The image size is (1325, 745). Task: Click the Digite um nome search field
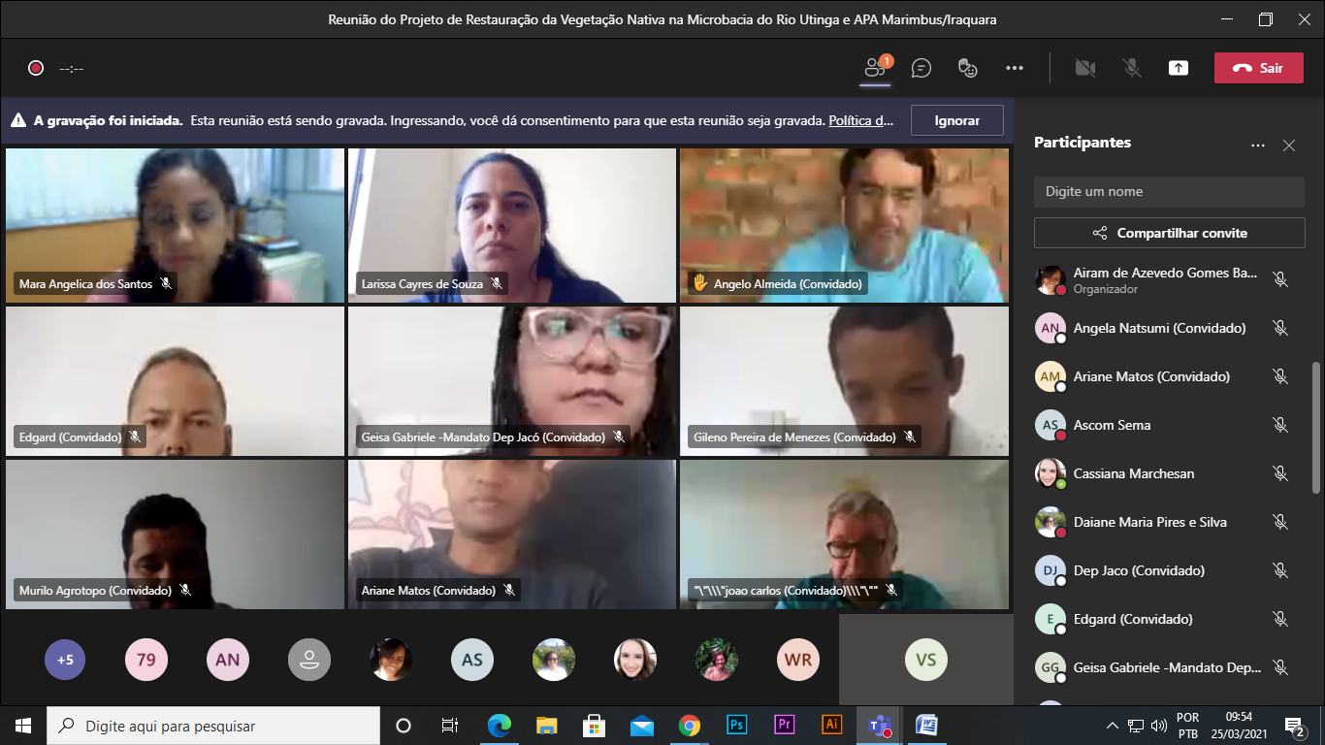1169,192
